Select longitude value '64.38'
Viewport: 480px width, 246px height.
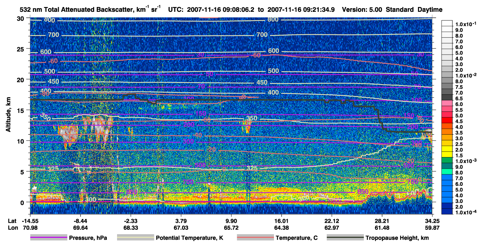click(x=282, y=228)
